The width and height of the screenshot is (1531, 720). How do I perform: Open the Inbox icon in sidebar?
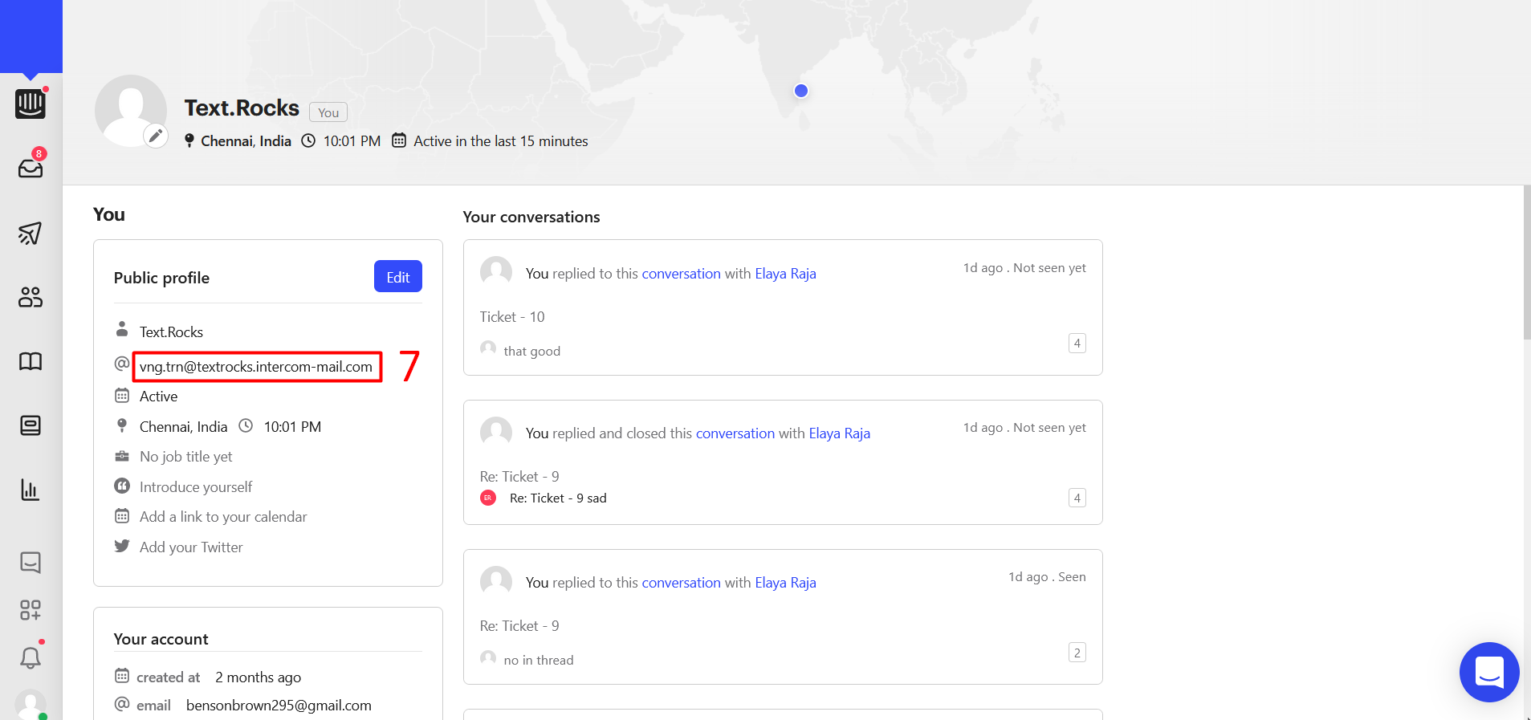tap(31, 168)
